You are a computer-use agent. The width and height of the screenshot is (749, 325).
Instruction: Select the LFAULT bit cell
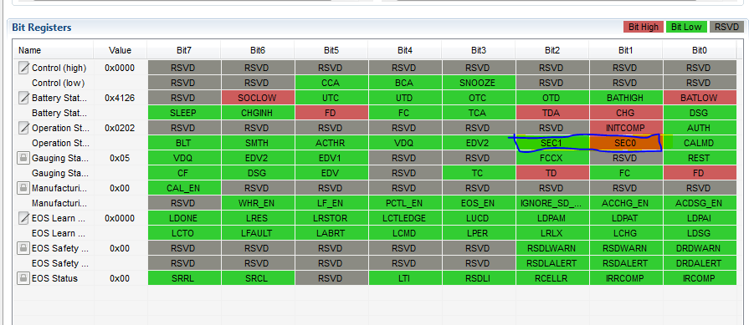258,233
